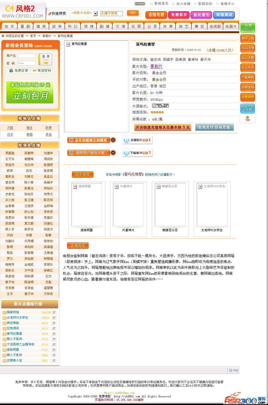The height and width of the screenshot is (405, 268).
Task: Open the Real安装 sidebar icon
Action: coord(248,48)
